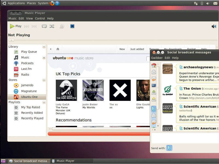Open Lady GaGa Fame Monster album cover
This screenshot has height=164, width=219.
[x=66, y=90]
